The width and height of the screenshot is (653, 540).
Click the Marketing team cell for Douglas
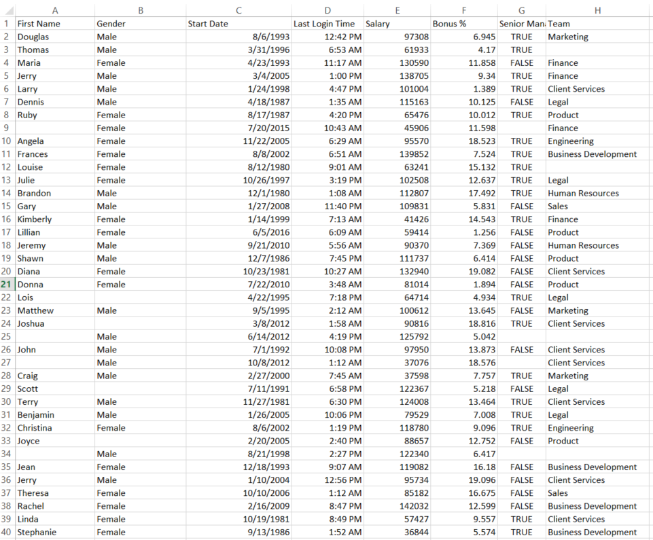[597, 37]
